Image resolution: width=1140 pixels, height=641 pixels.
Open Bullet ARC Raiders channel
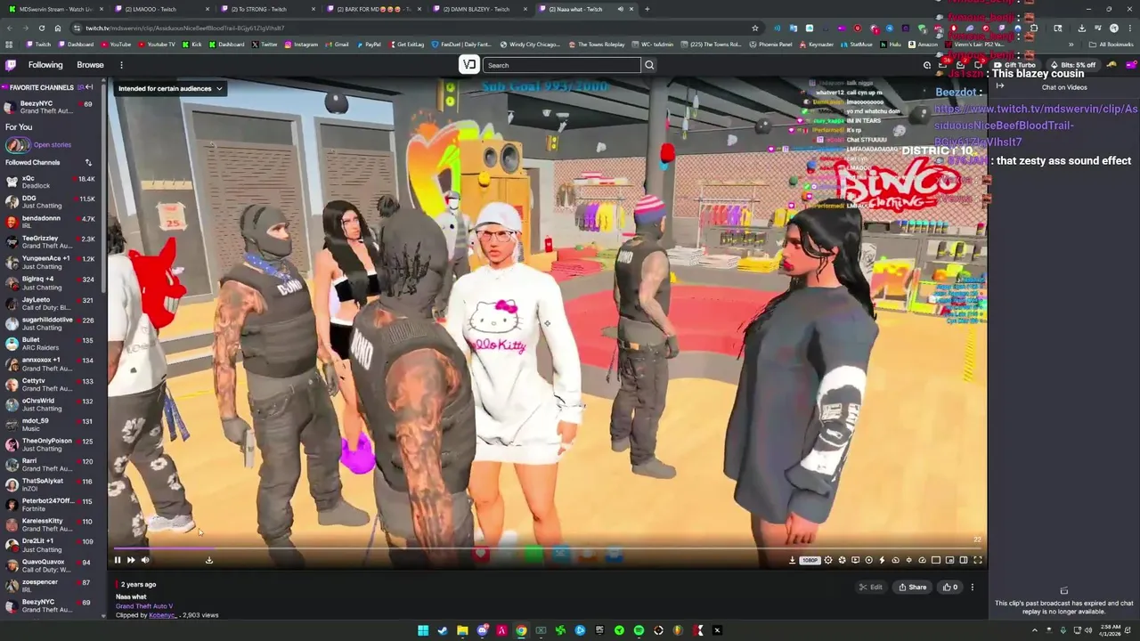tap(49, 343)
